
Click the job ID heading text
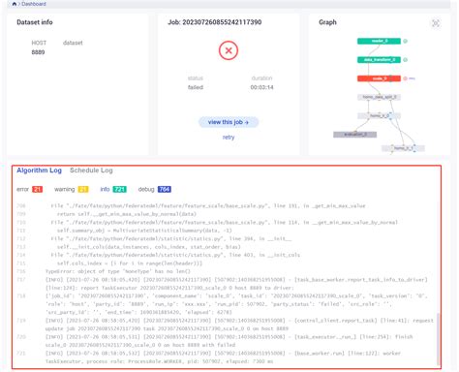tap(215, 22)
